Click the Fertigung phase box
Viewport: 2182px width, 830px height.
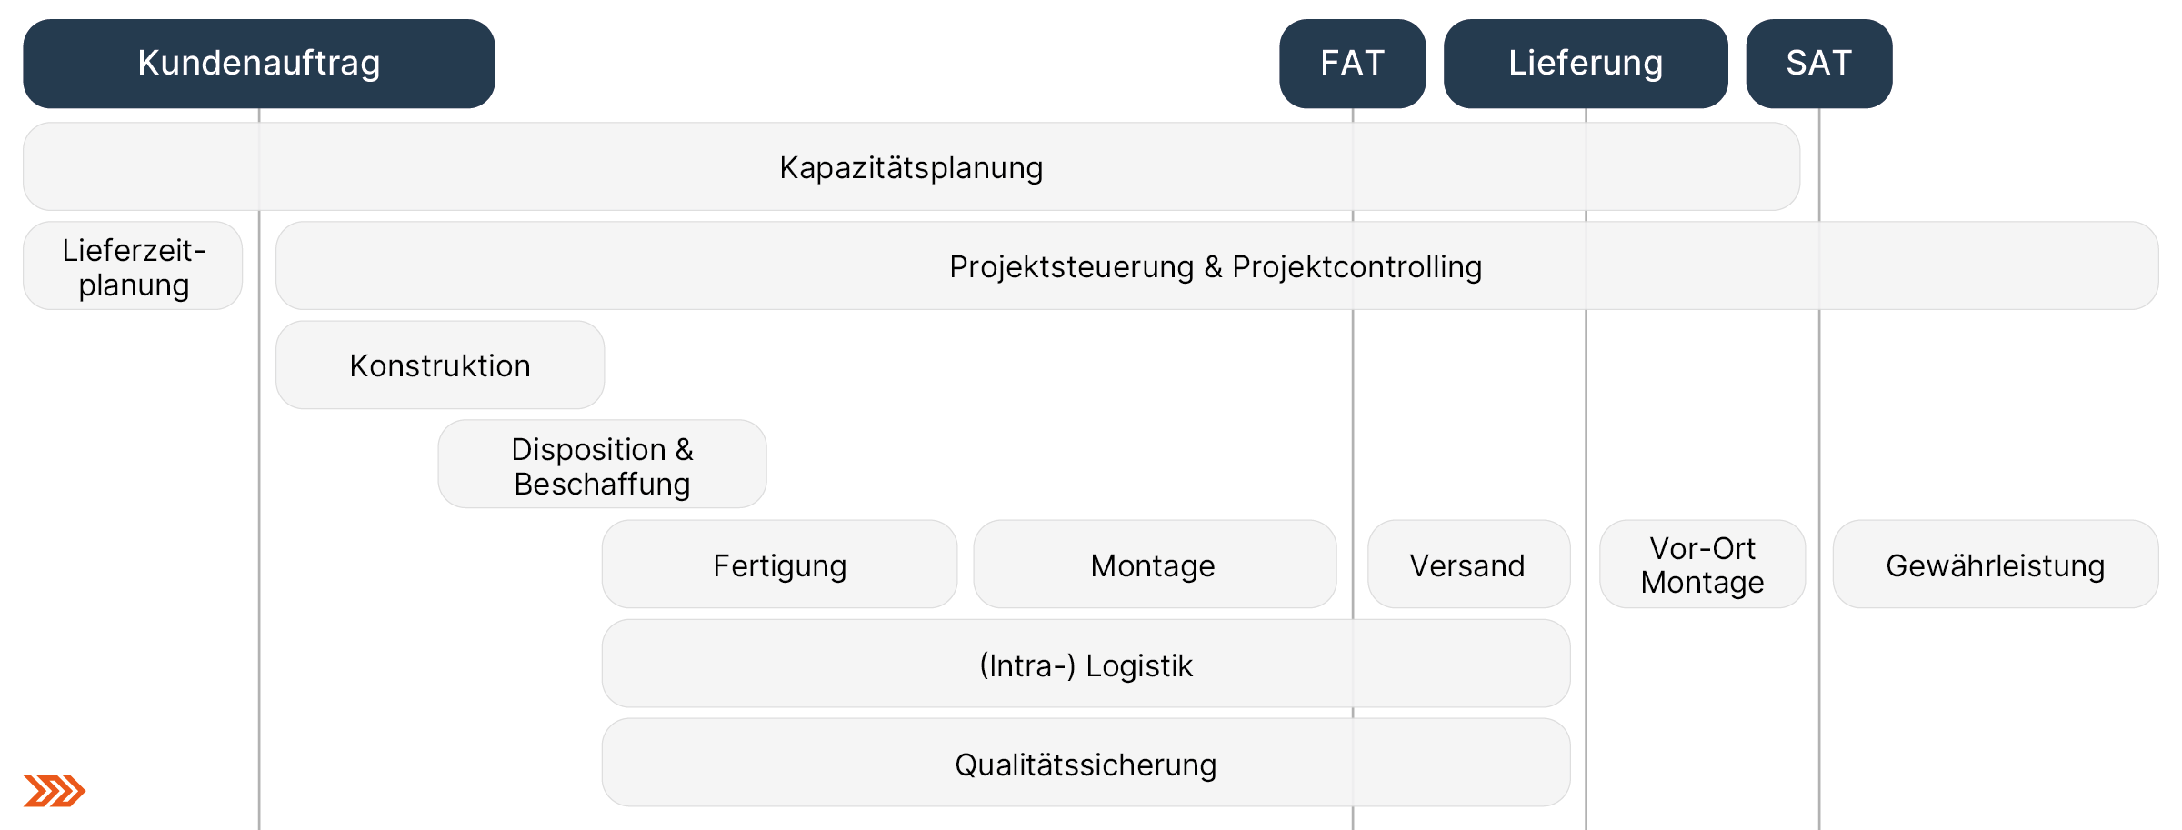pyautogui.click(x=779, y=565)
